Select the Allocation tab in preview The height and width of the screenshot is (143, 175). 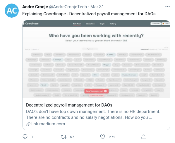pos(90,24)
